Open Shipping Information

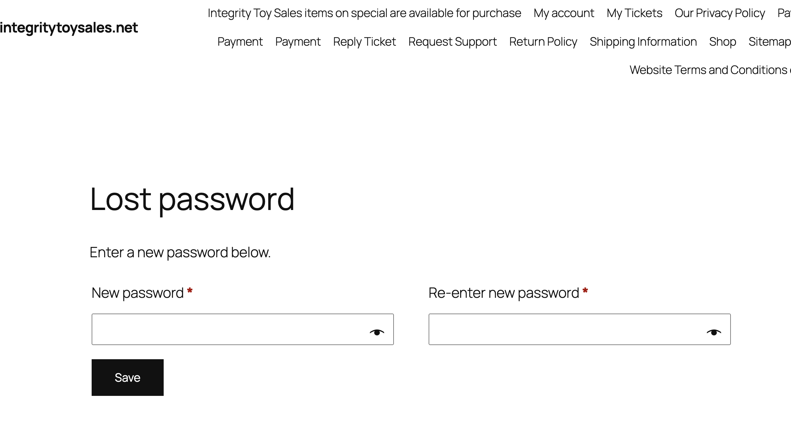pyautogui.click(x=643, y=42)
